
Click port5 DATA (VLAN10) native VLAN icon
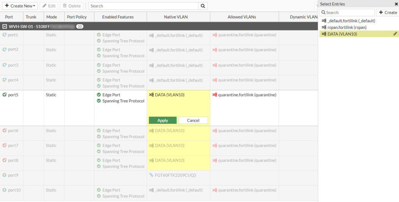pos(151,95)
